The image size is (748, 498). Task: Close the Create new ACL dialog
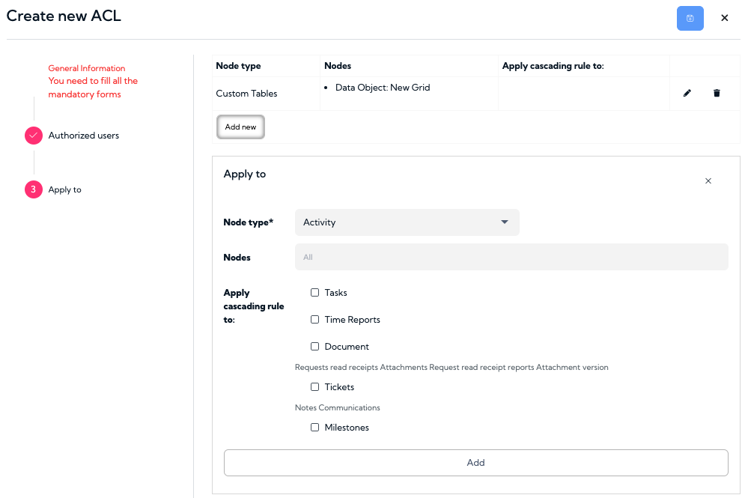point(724,18)
